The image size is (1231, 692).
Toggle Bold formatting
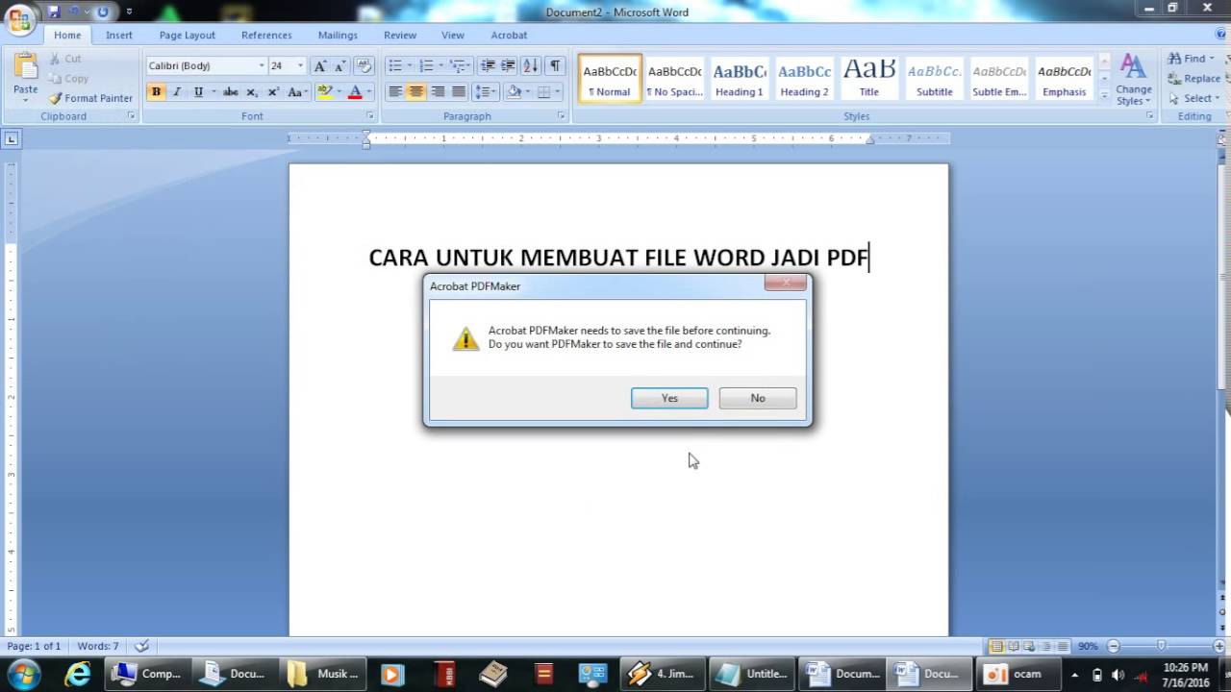tap(156, 92)
